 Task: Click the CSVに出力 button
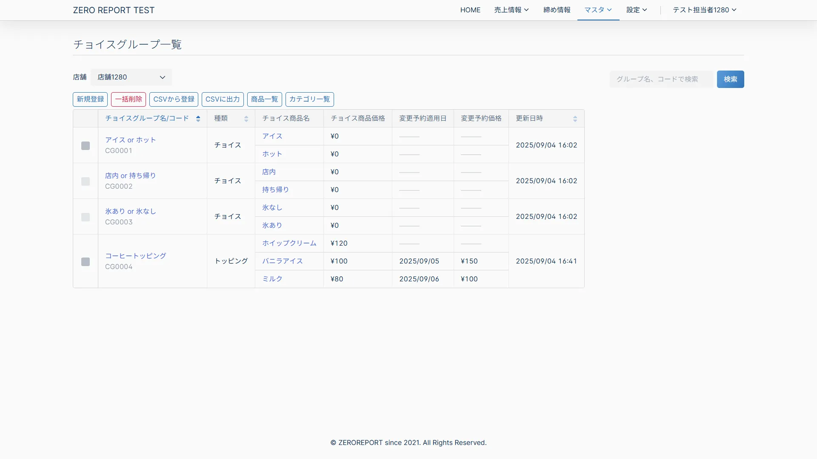pos(223,99)
